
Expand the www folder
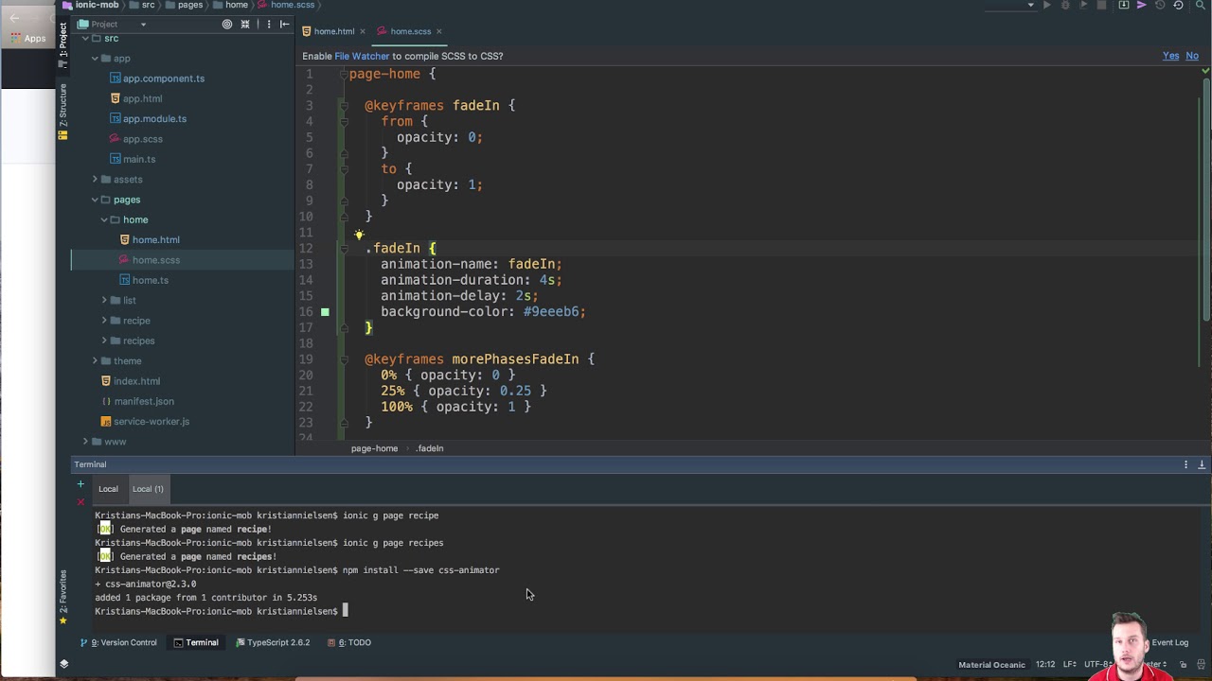pos(85,442)
